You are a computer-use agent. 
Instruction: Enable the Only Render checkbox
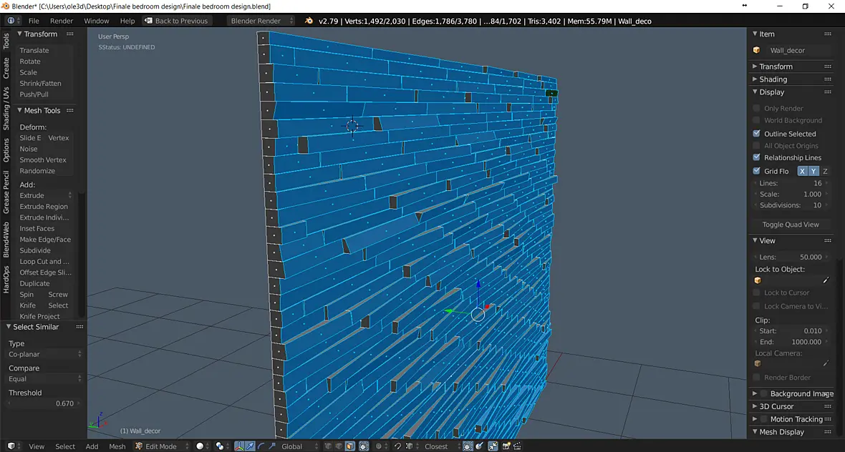pos(757,108)
